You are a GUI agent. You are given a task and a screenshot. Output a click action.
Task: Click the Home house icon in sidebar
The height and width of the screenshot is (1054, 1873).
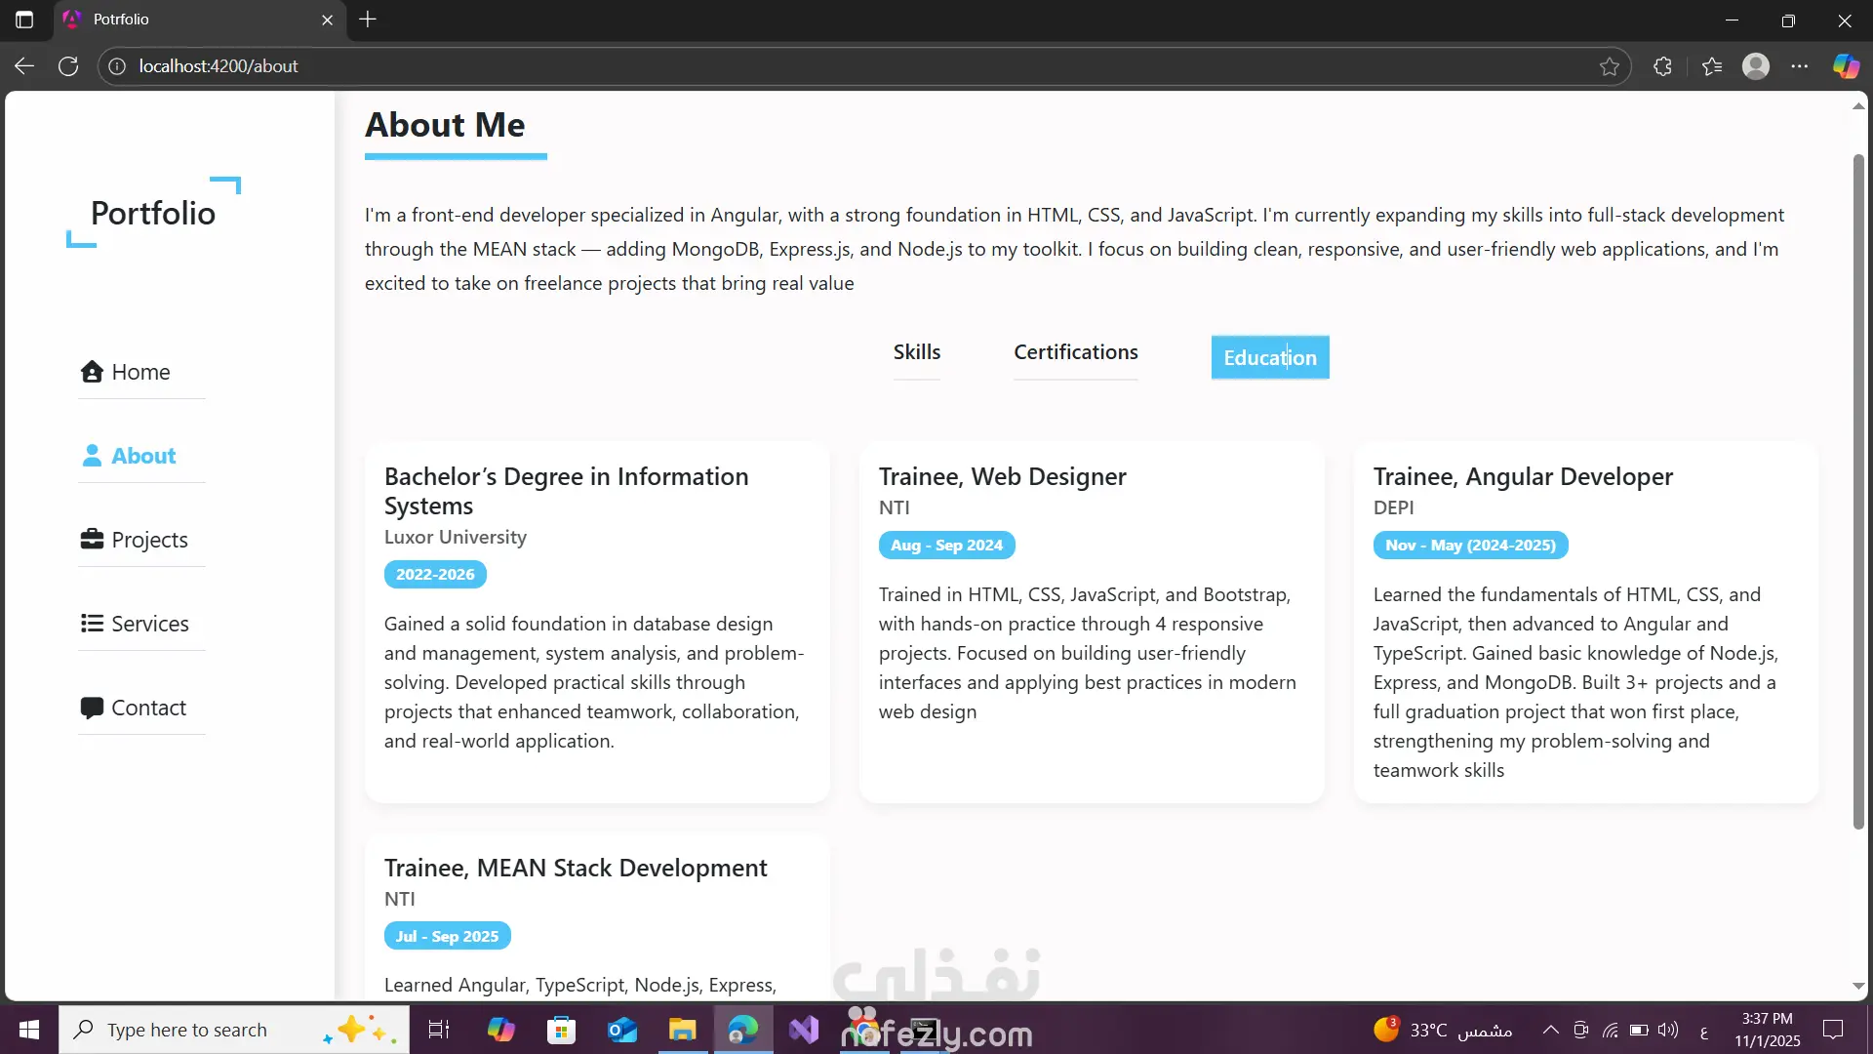(92, 372)
